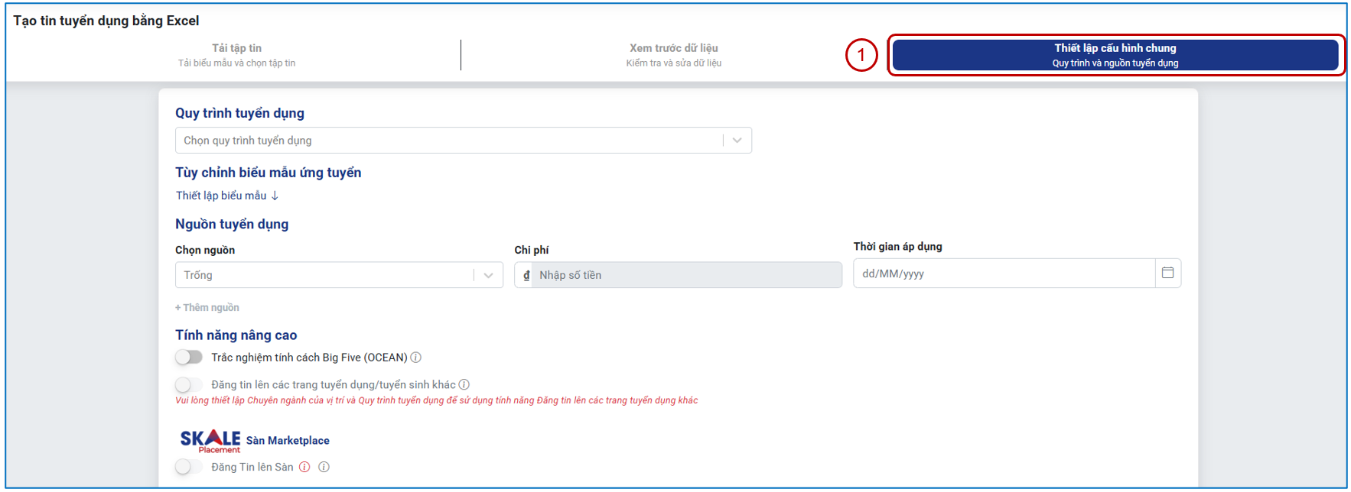Go to the Tải tập tin step
The image size is (1351, 492).
pos(236,55)
